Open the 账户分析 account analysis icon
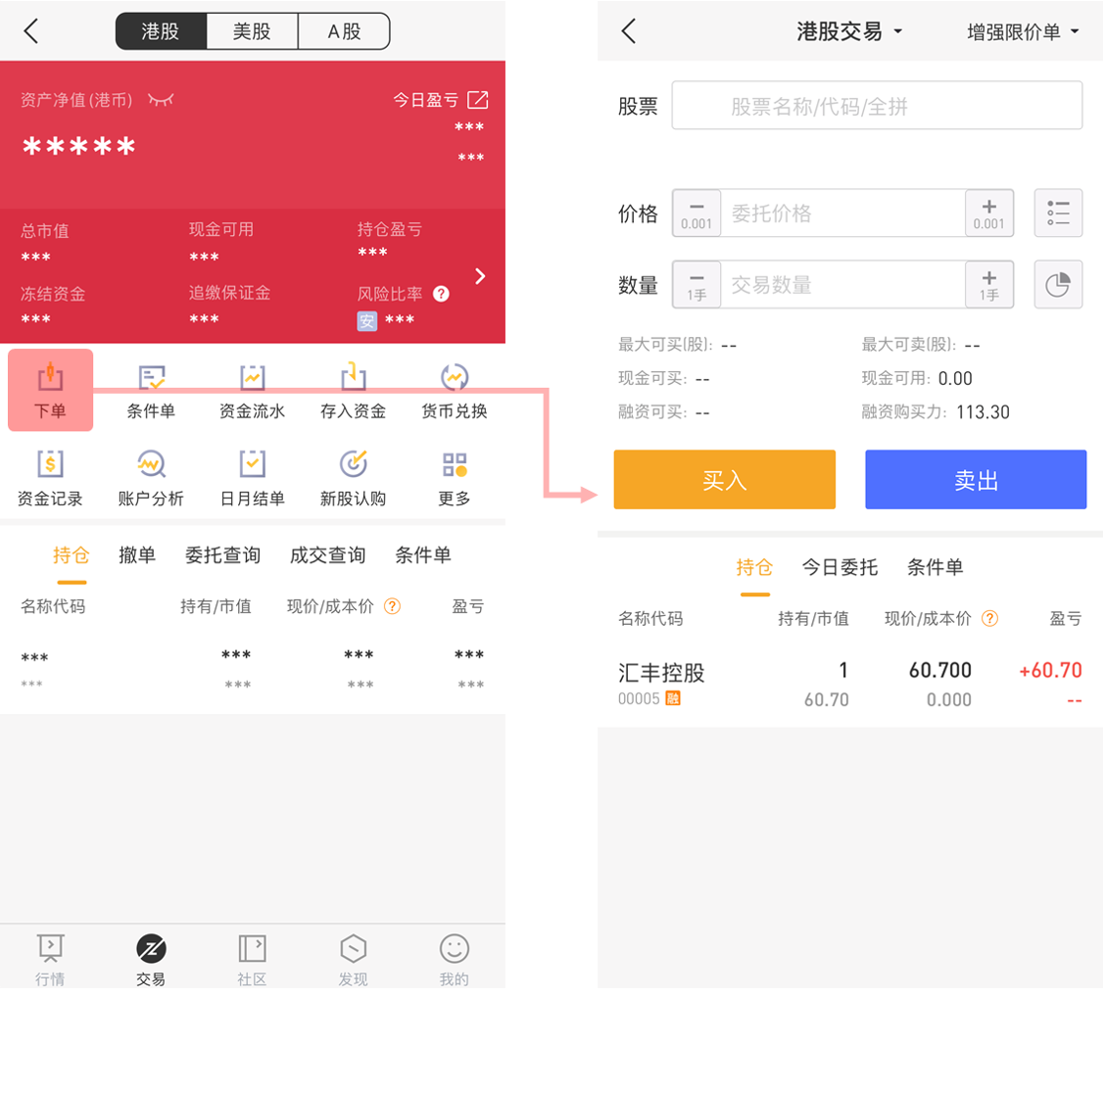The width and height of the screenshot is (1105, 1094). tap(151, 478)
